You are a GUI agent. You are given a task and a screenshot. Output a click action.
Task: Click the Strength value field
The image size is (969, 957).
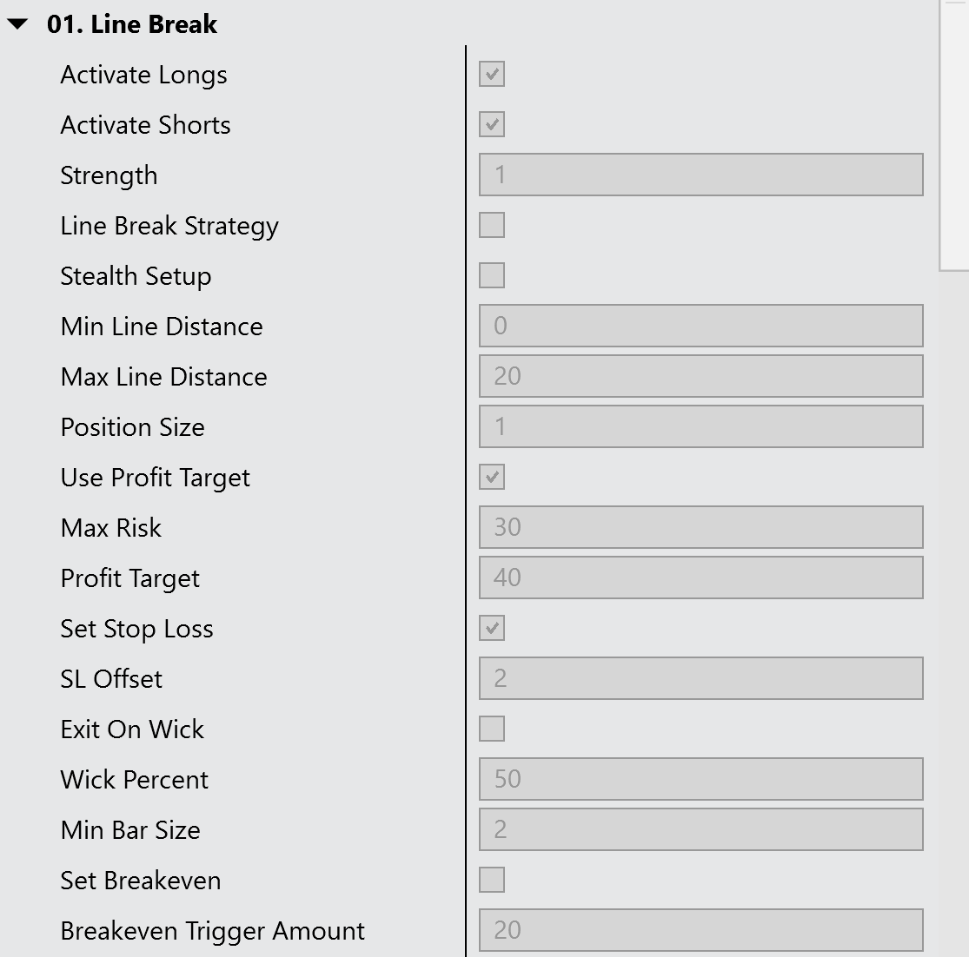700,174
